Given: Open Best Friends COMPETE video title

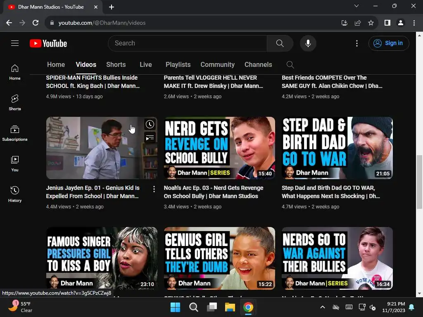Looking at the screenshot, I should pos(332,82).
